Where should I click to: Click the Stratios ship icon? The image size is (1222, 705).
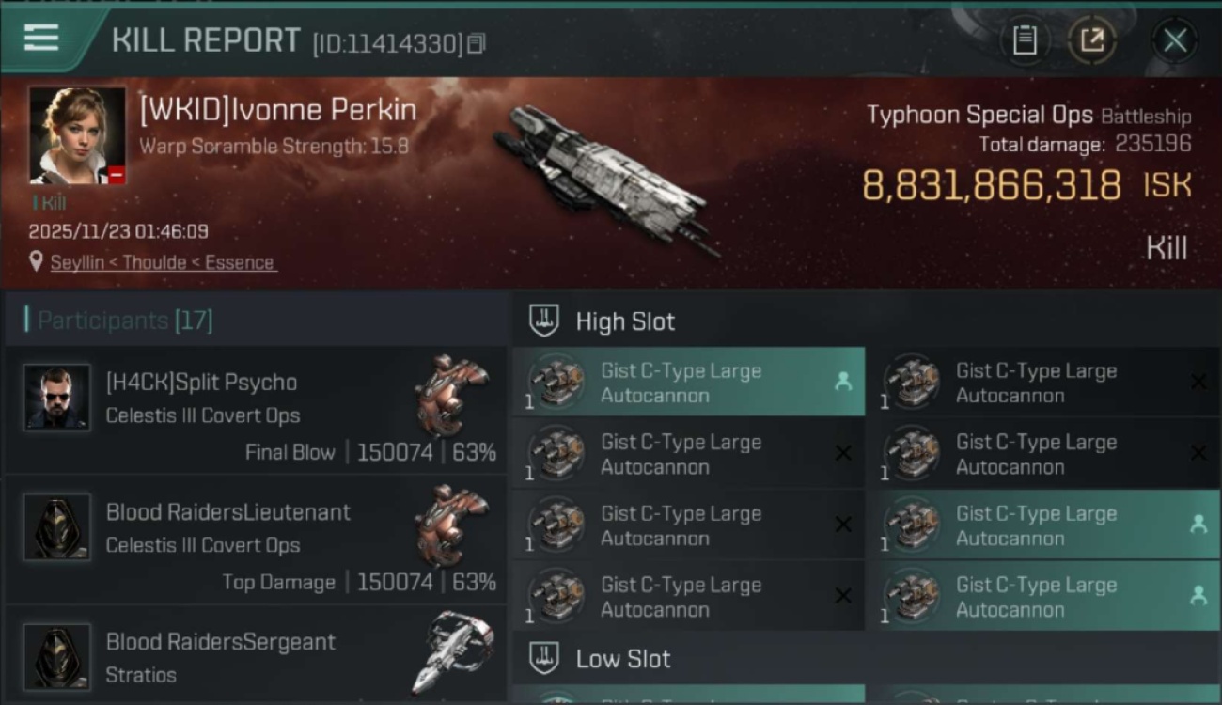click(x=452, y=652)
